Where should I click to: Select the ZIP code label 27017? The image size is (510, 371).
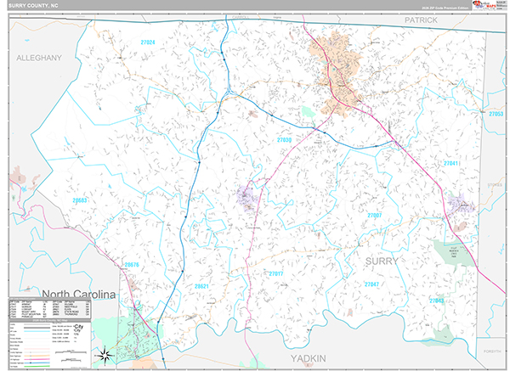tap(276, 273)
